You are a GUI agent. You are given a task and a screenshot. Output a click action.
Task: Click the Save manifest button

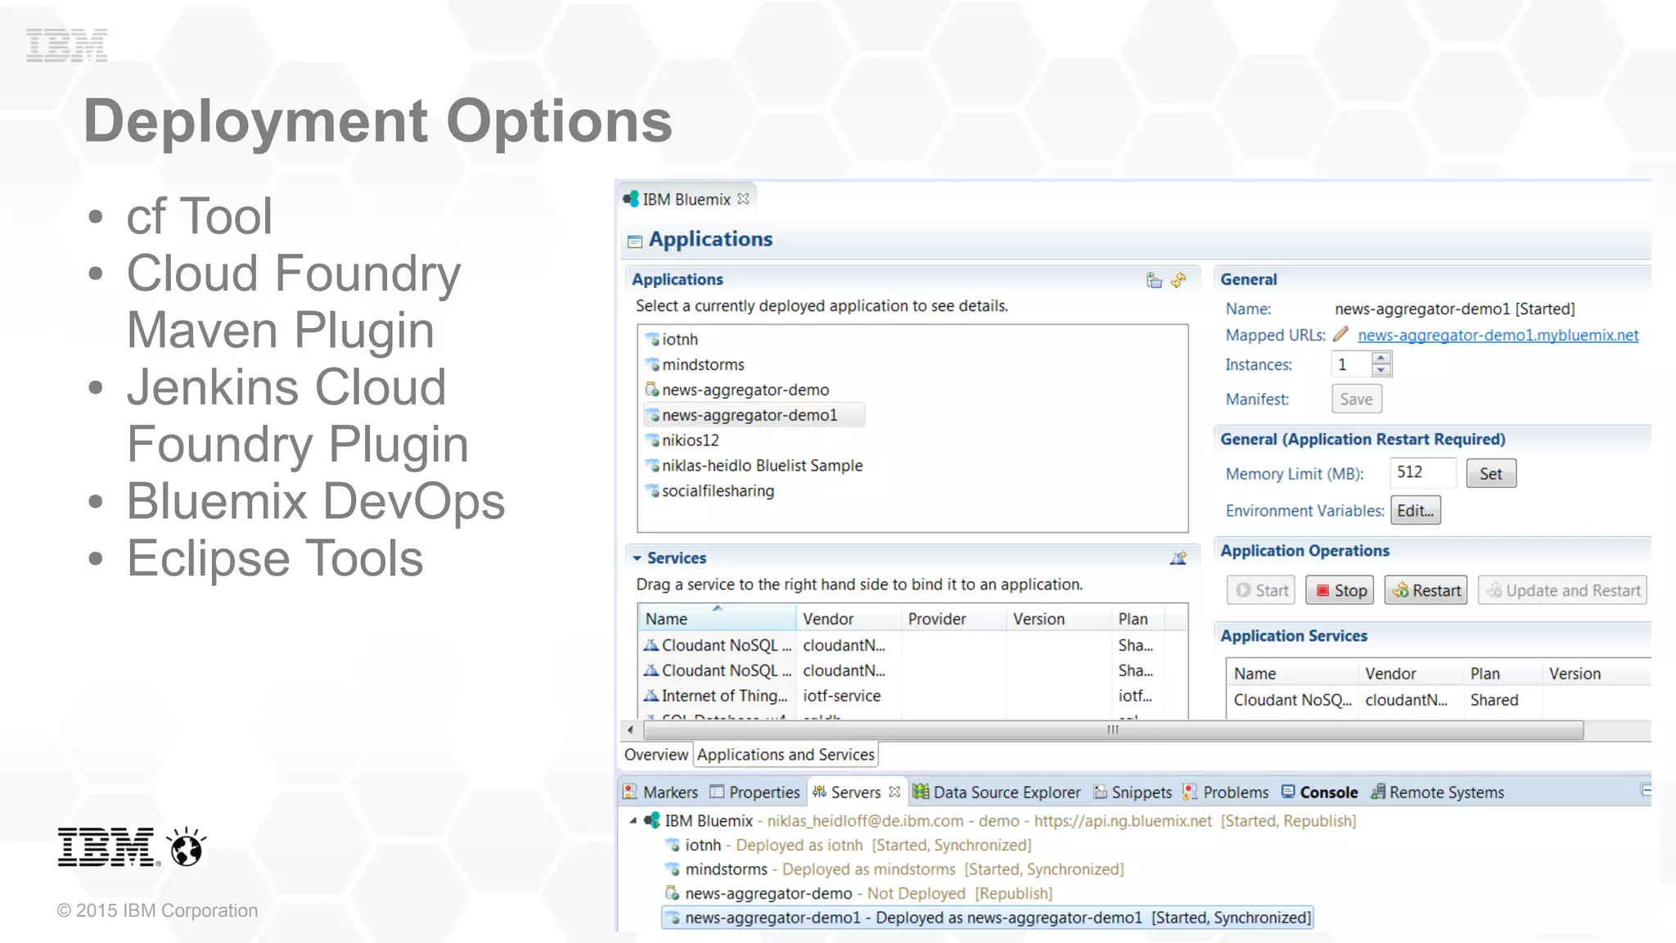pos(1356,399)
